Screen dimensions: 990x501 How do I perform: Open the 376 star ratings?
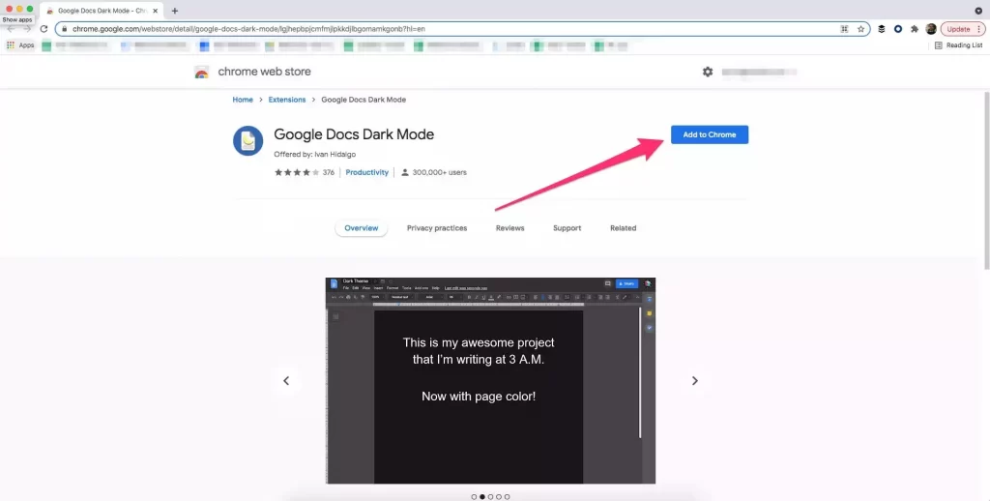tap(304, 172)
